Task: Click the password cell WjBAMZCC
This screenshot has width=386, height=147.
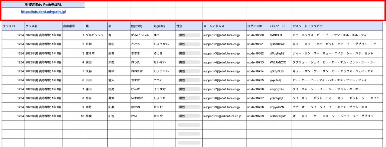Action: 280,62
